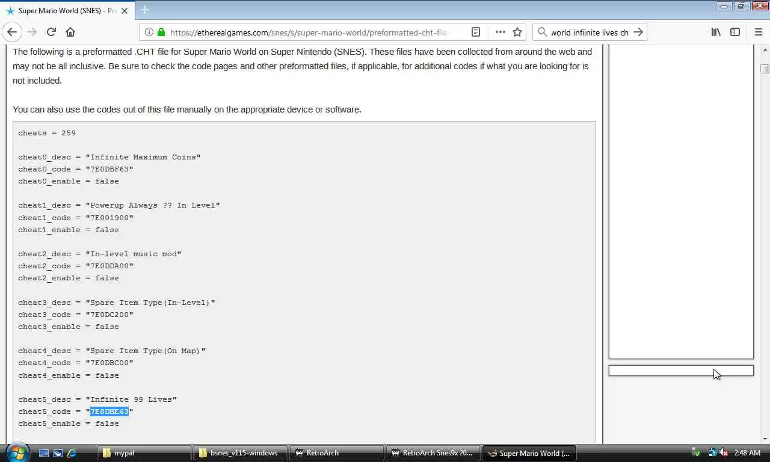
Task: Click the large sidebar ad box
Action: [681, 202]
